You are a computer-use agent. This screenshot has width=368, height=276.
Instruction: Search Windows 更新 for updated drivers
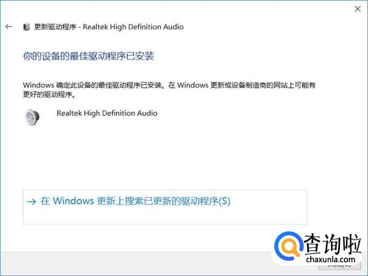click(135, 201)
